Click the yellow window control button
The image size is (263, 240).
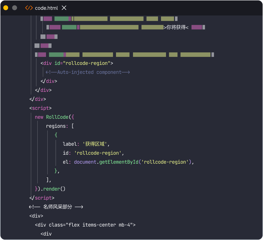click(5, 8)
